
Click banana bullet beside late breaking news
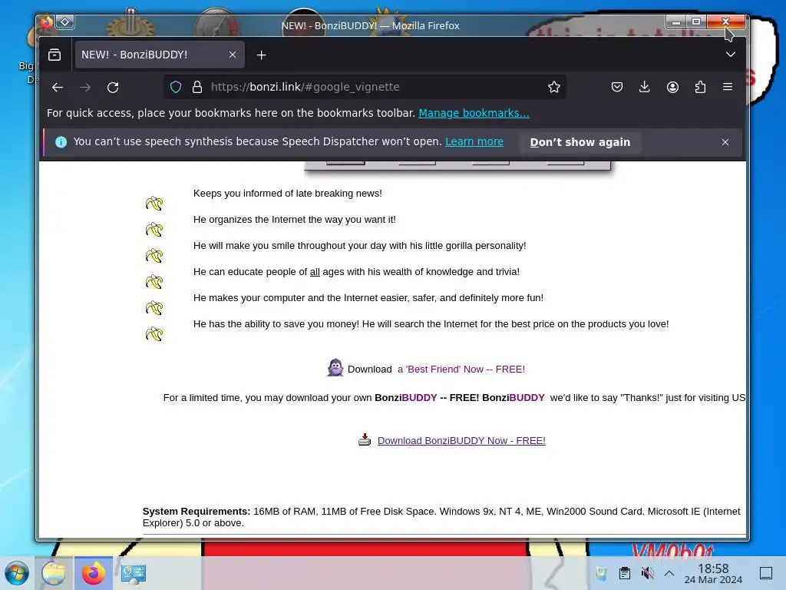pos(154,203)
